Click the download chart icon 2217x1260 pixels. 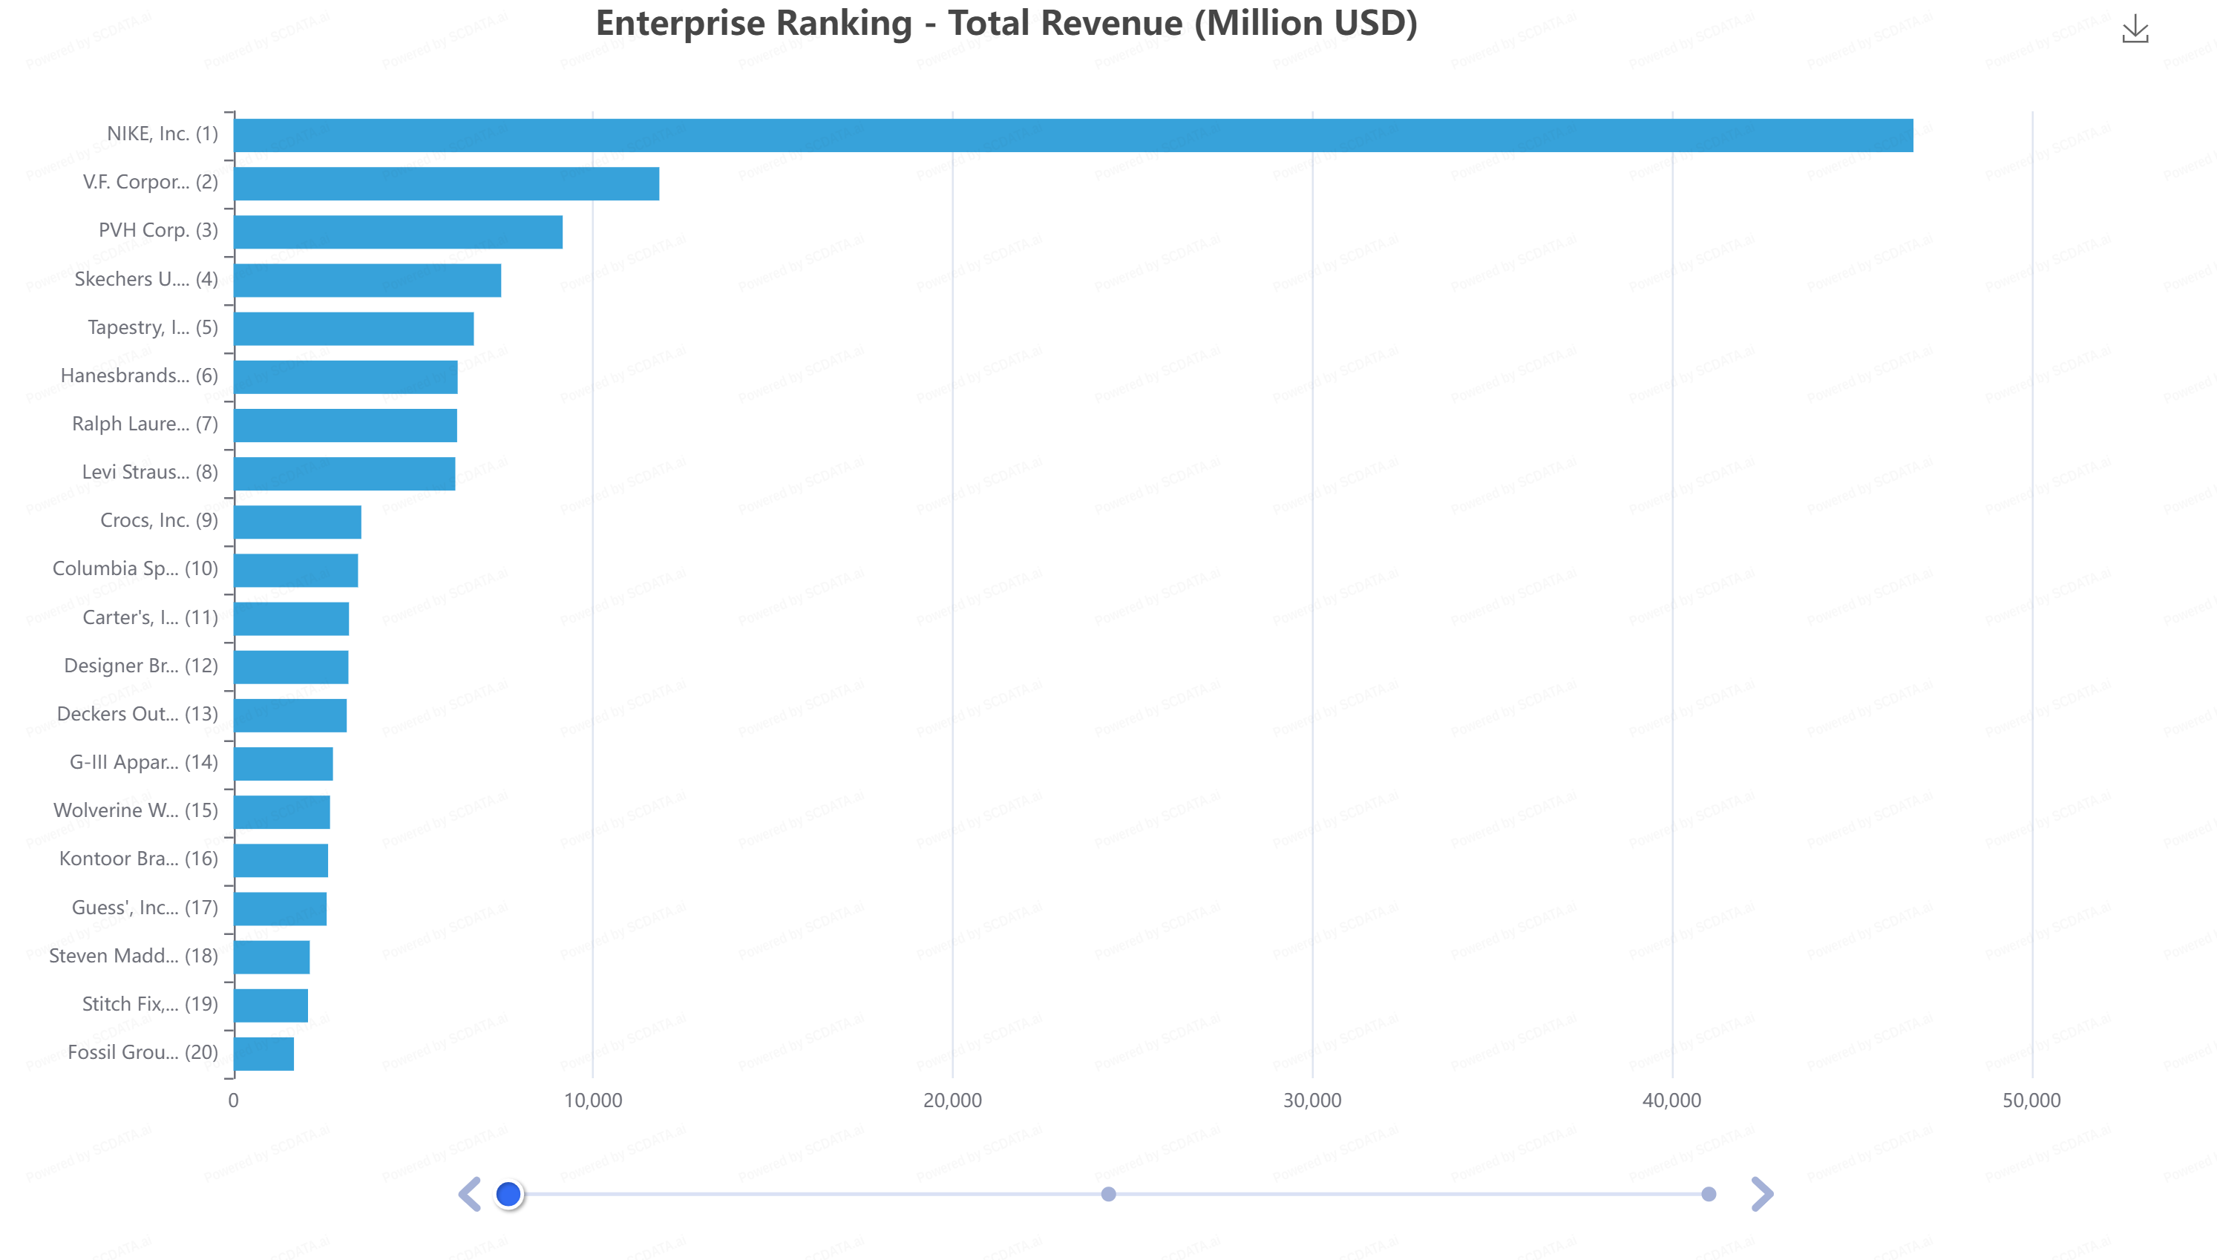point(2134,30)
